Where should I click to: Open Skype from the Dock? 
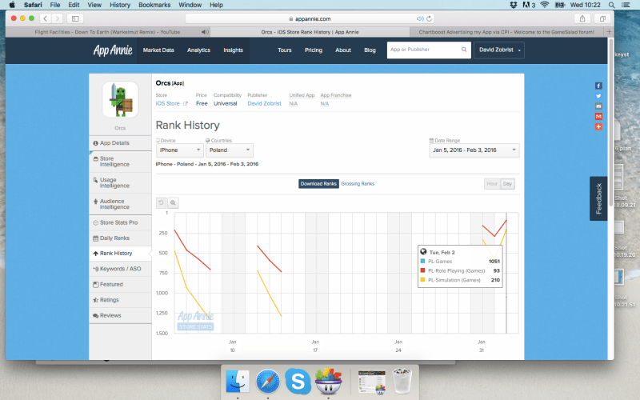pyautogui.click(x=298, y=382)
